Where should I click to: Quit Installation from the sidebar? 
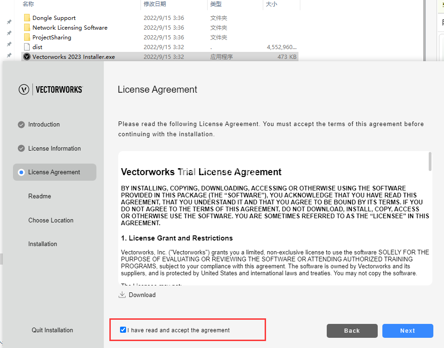(52, 330)
